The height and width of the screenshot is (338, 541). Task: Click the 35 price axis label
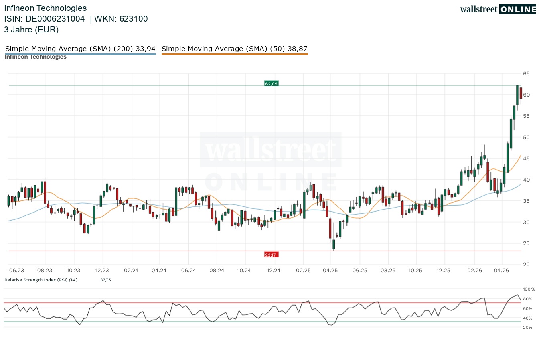[526, 201]
